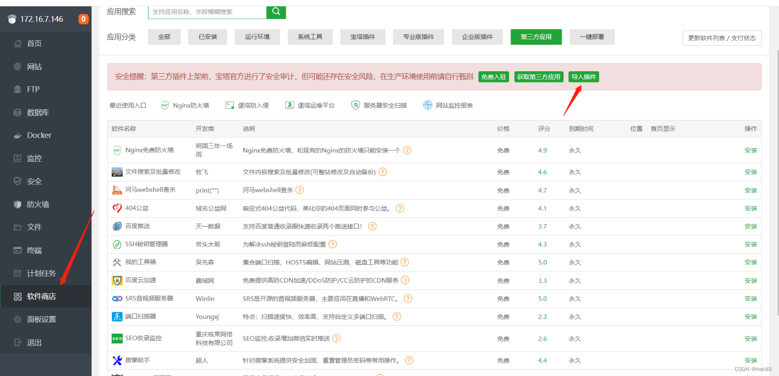Click the SRS音视频服务器 row icon
The width and height of the screenshot is (779, 376).
tap(117, 298)
